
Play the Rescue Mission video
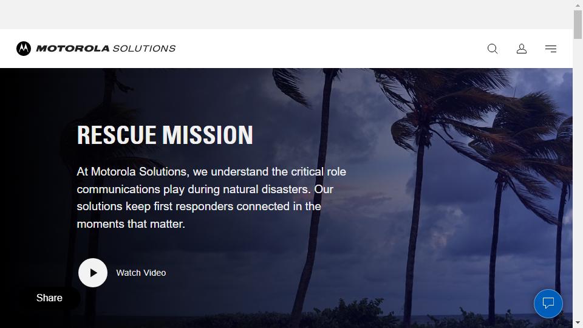coord(93,273)
